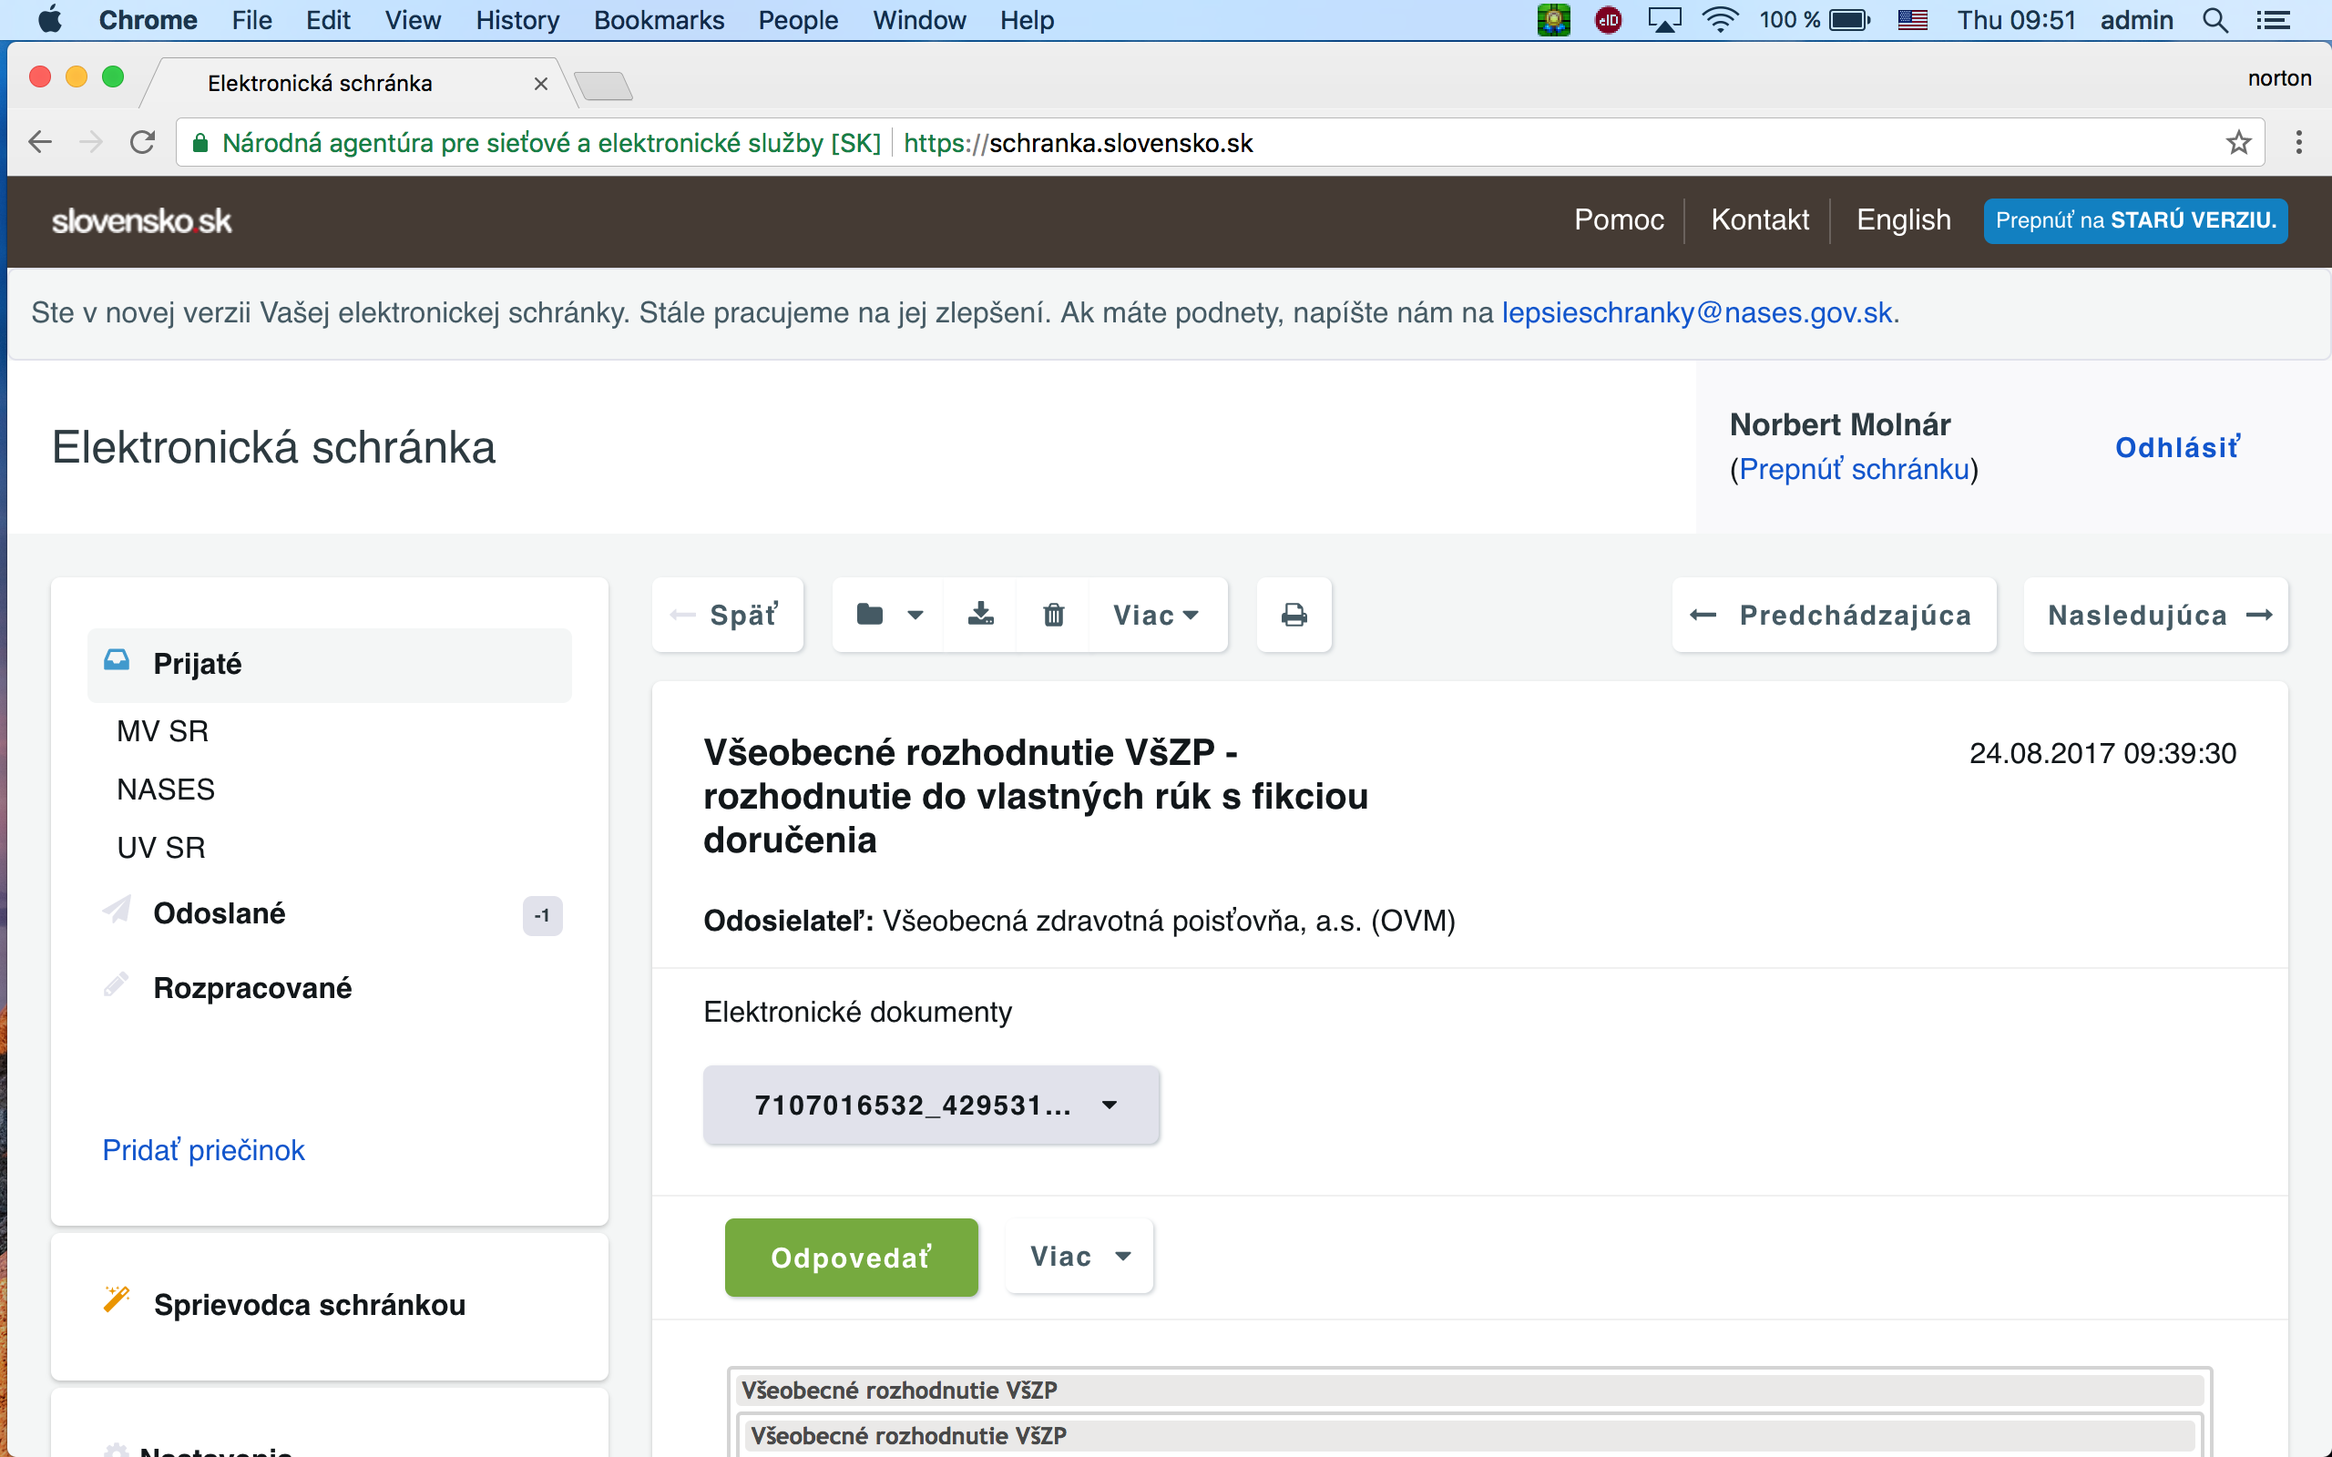The width and height of the screenshot is (2332, 1457).
Task: Expand document 7107016532_429531 dropdown
Action: point(931,1105)
